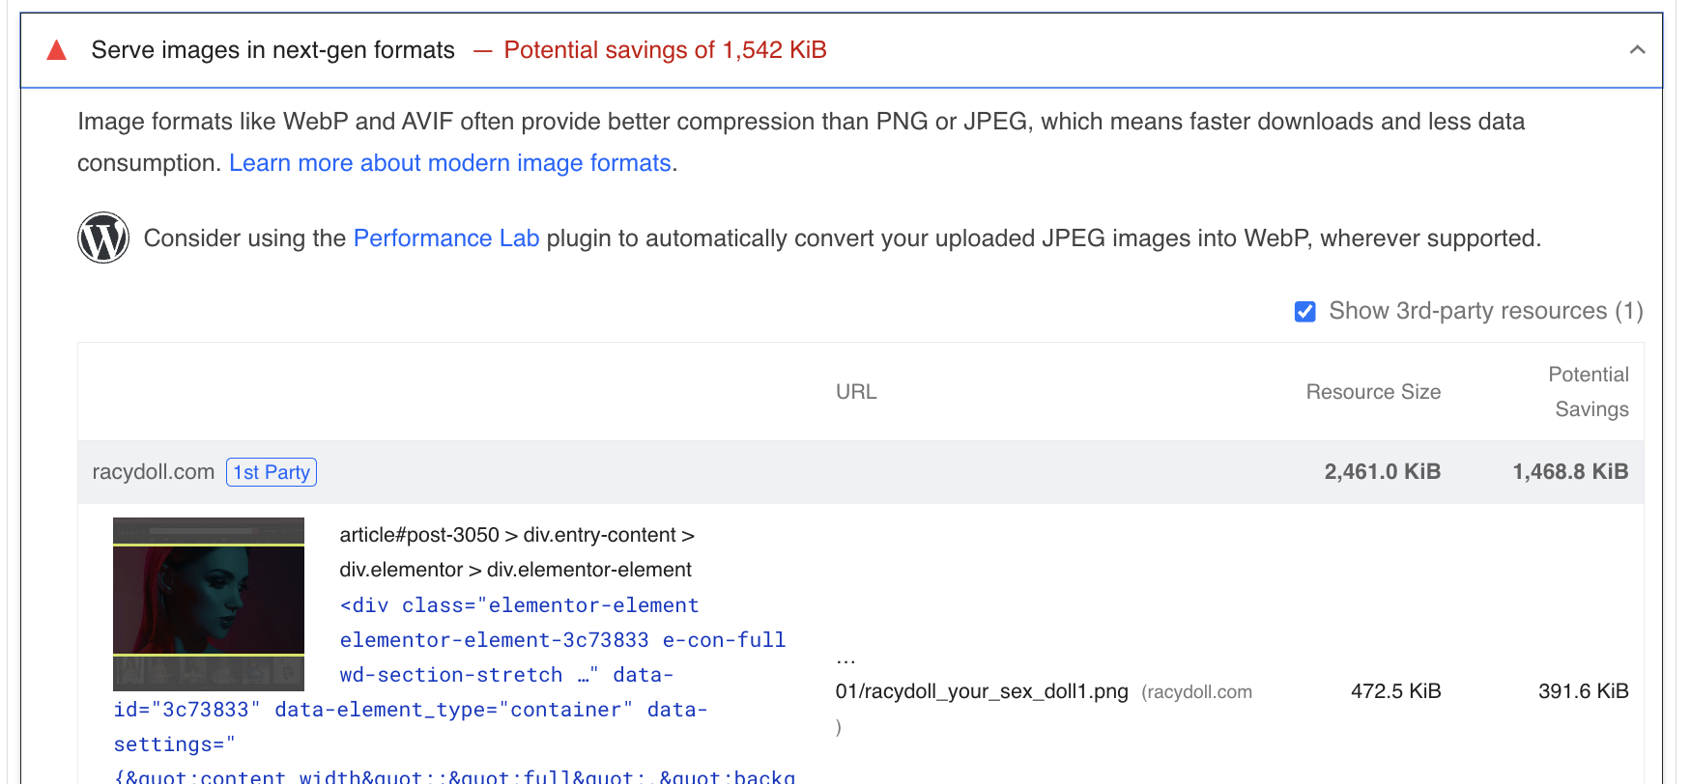Open Learn more about modern image formats link

point(450,163)
